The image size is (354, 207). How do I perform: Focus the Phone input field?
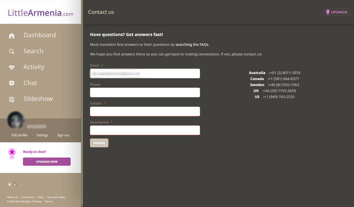[x=145, y=93]
